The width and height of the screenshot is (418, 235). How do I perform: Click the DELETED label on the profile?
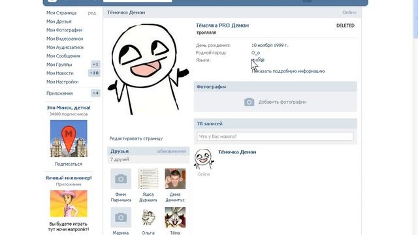[x=346, y=25]
